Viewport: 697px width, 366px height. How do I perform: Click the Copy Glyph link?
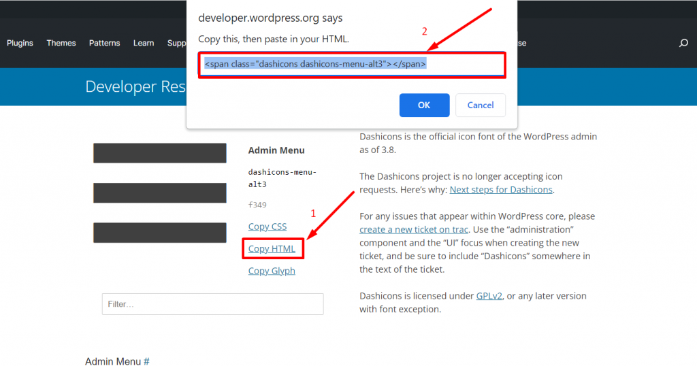point(272,271)
